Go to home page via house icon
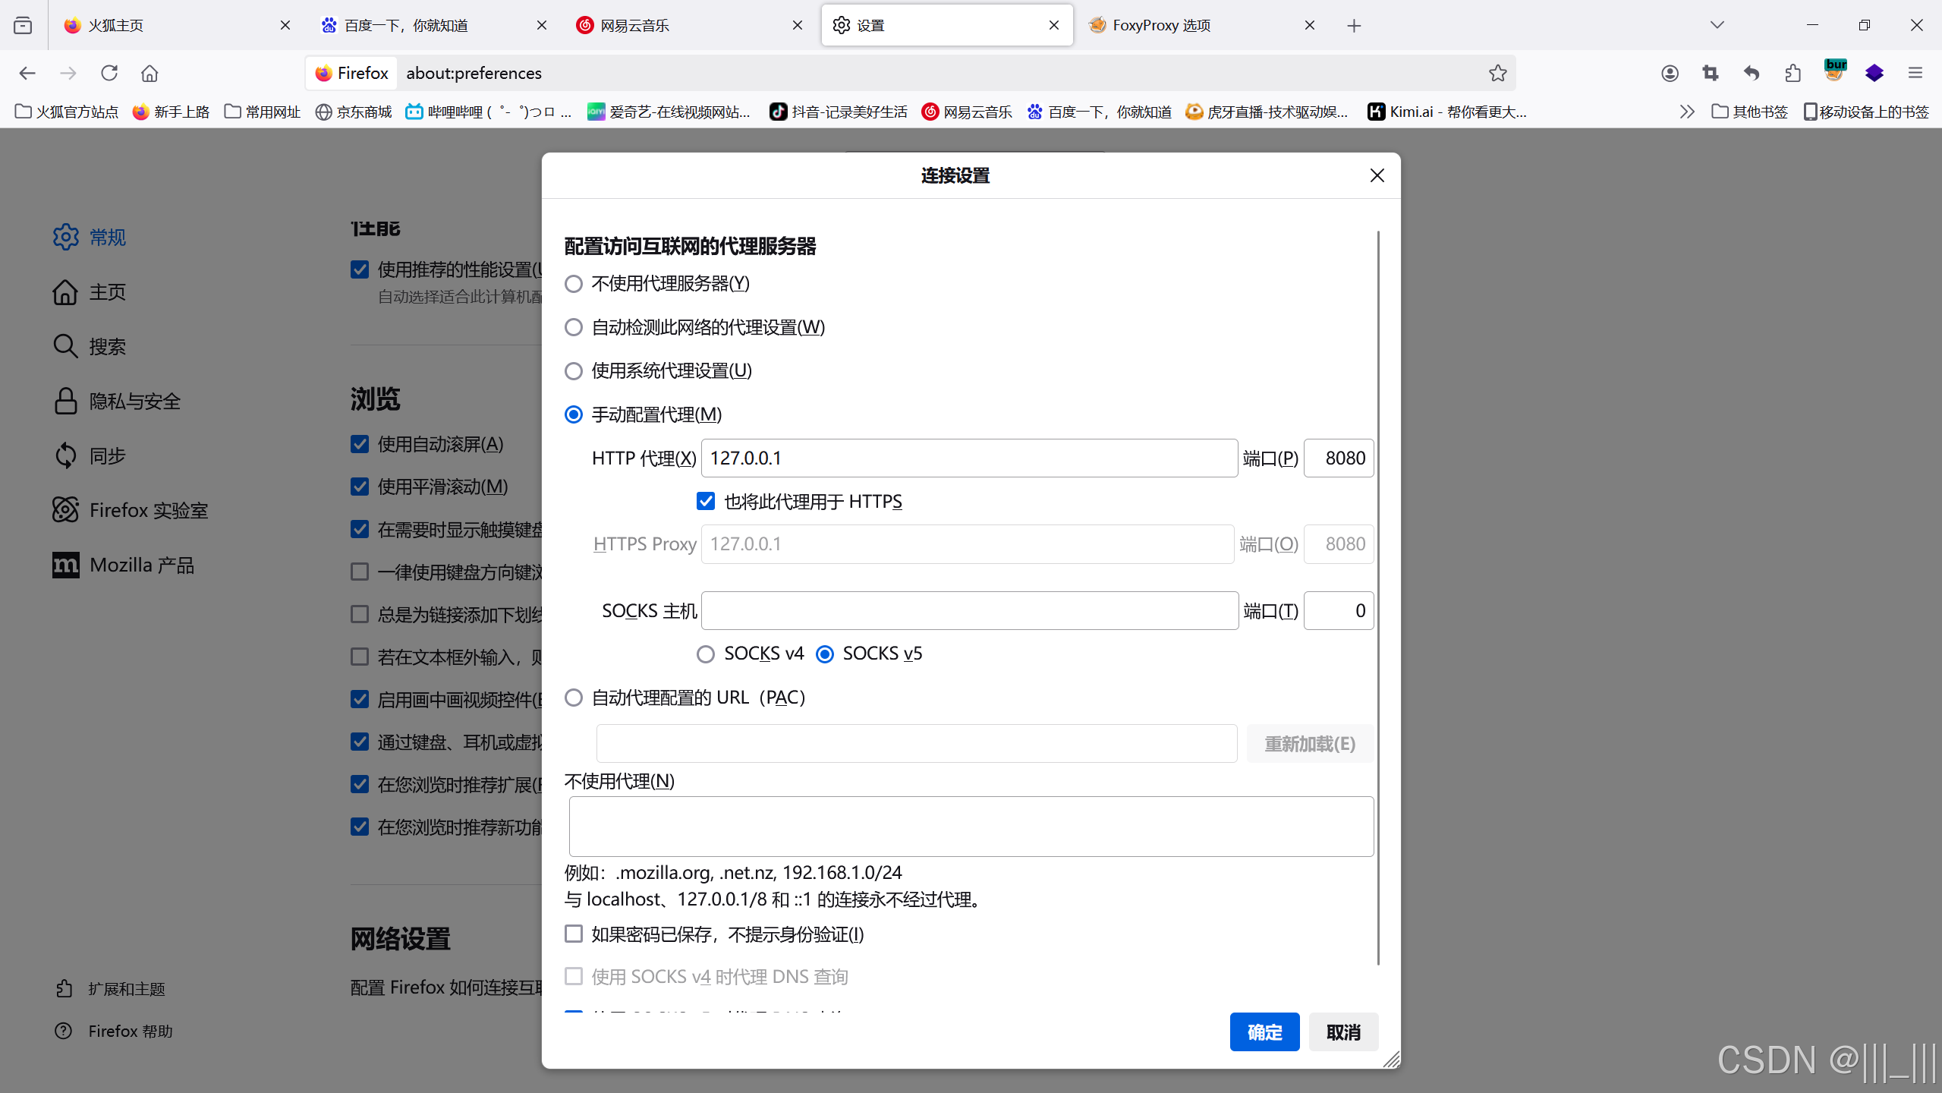Viewport: 1942px width, 1093px height. [150, 73]
